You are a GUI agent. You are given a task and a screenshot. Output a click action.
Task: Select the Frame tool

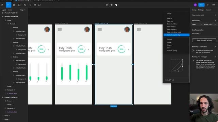[x=14, y=5]
